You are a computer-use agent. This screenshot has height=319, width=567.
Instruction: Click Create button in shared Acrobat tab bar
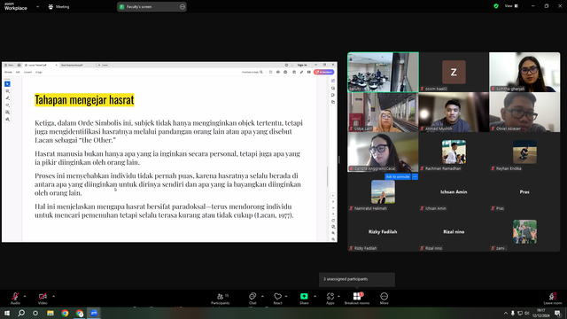103,65
